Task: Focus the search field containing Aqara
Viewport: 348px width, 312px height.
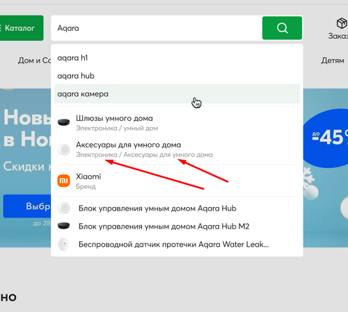Action: [157, 28]
